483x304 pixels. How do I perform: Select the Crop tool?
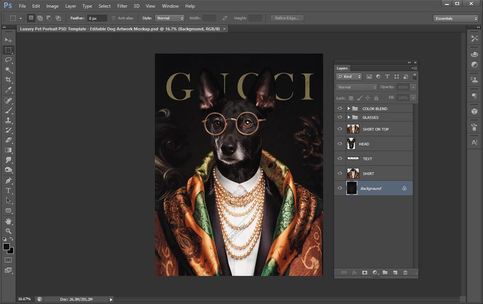(8, 80)
